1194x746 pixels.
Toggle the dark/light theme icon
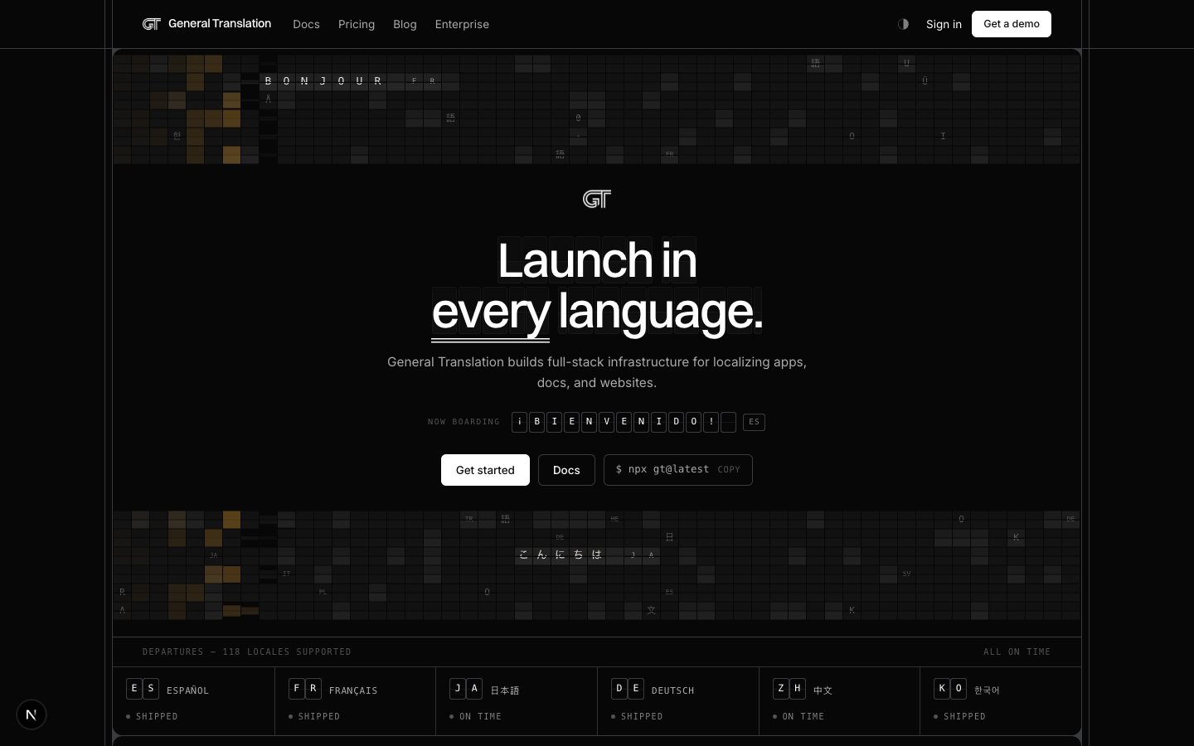coord(903,24)
